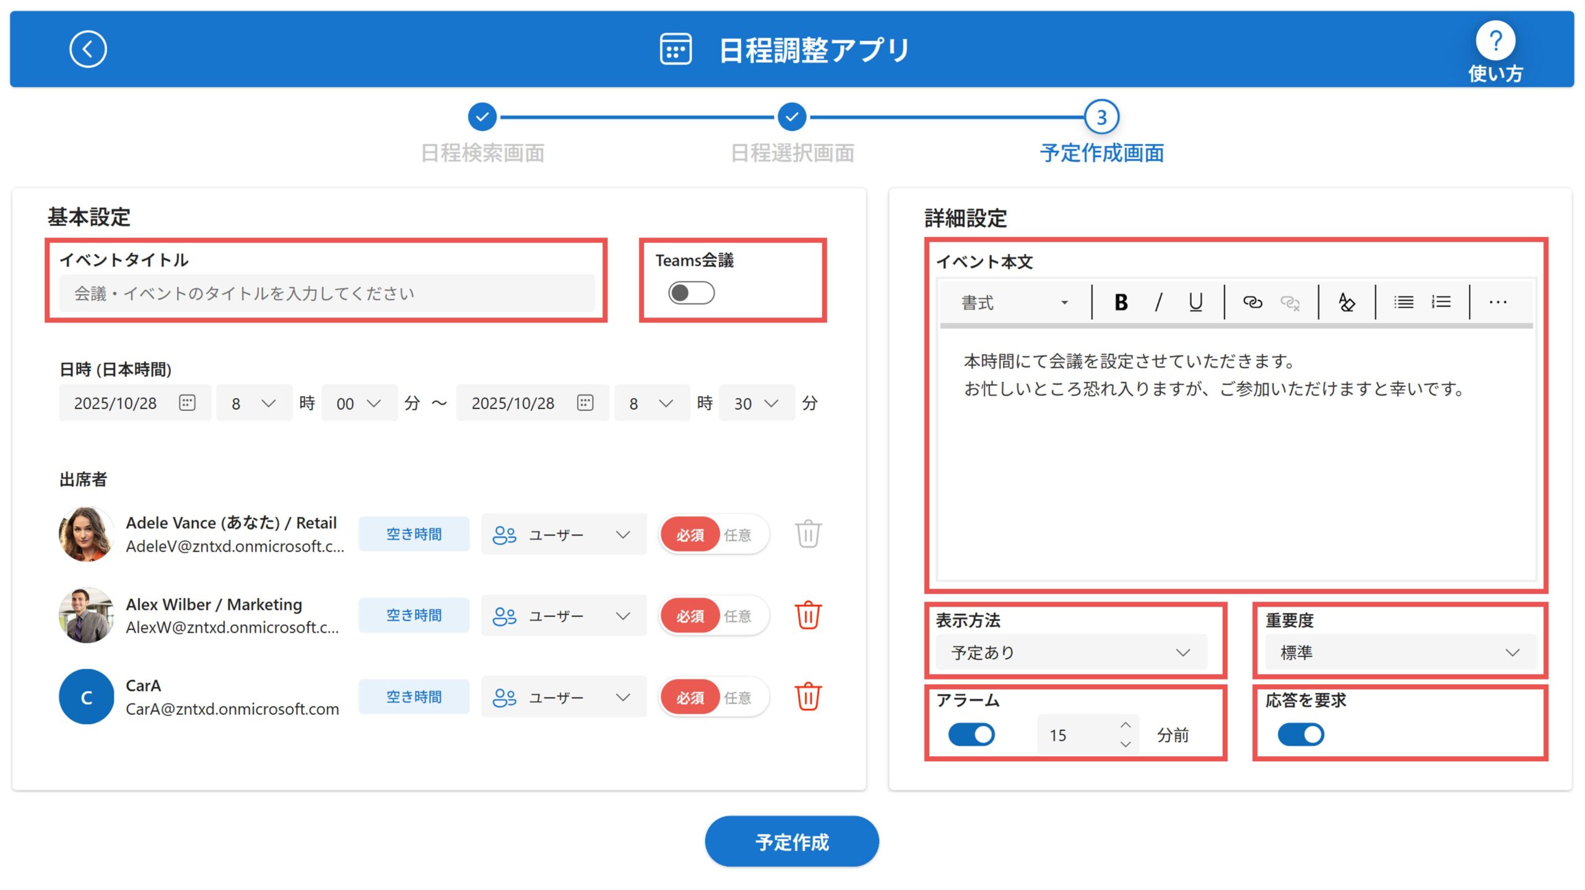Click the 予定作成 button
This screenshot has width=1585, height=890.
791,842
